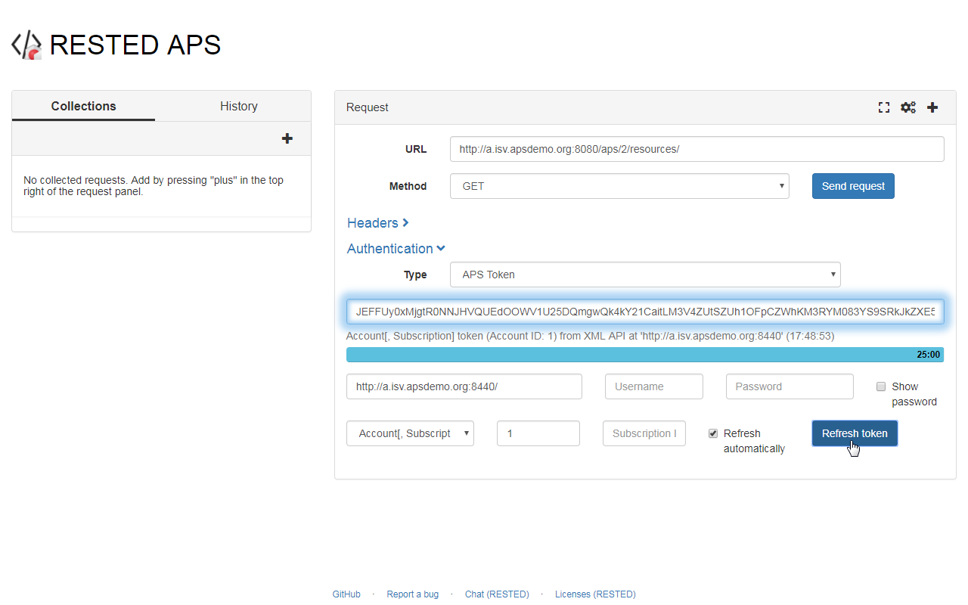This screenshot has width=968, height=605.
Task: Open the GitHub footer link
Action: [x=346, y=594]
